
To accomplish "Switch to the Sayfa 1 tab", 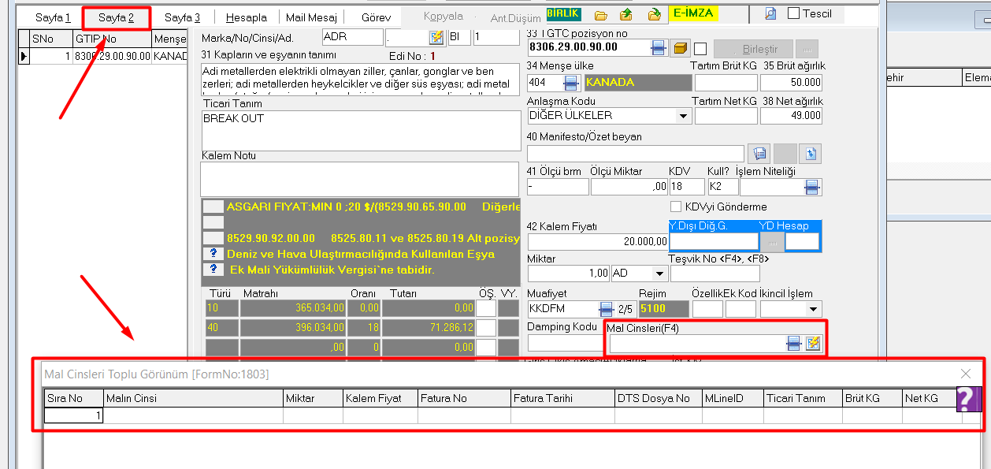I will 53,17.
